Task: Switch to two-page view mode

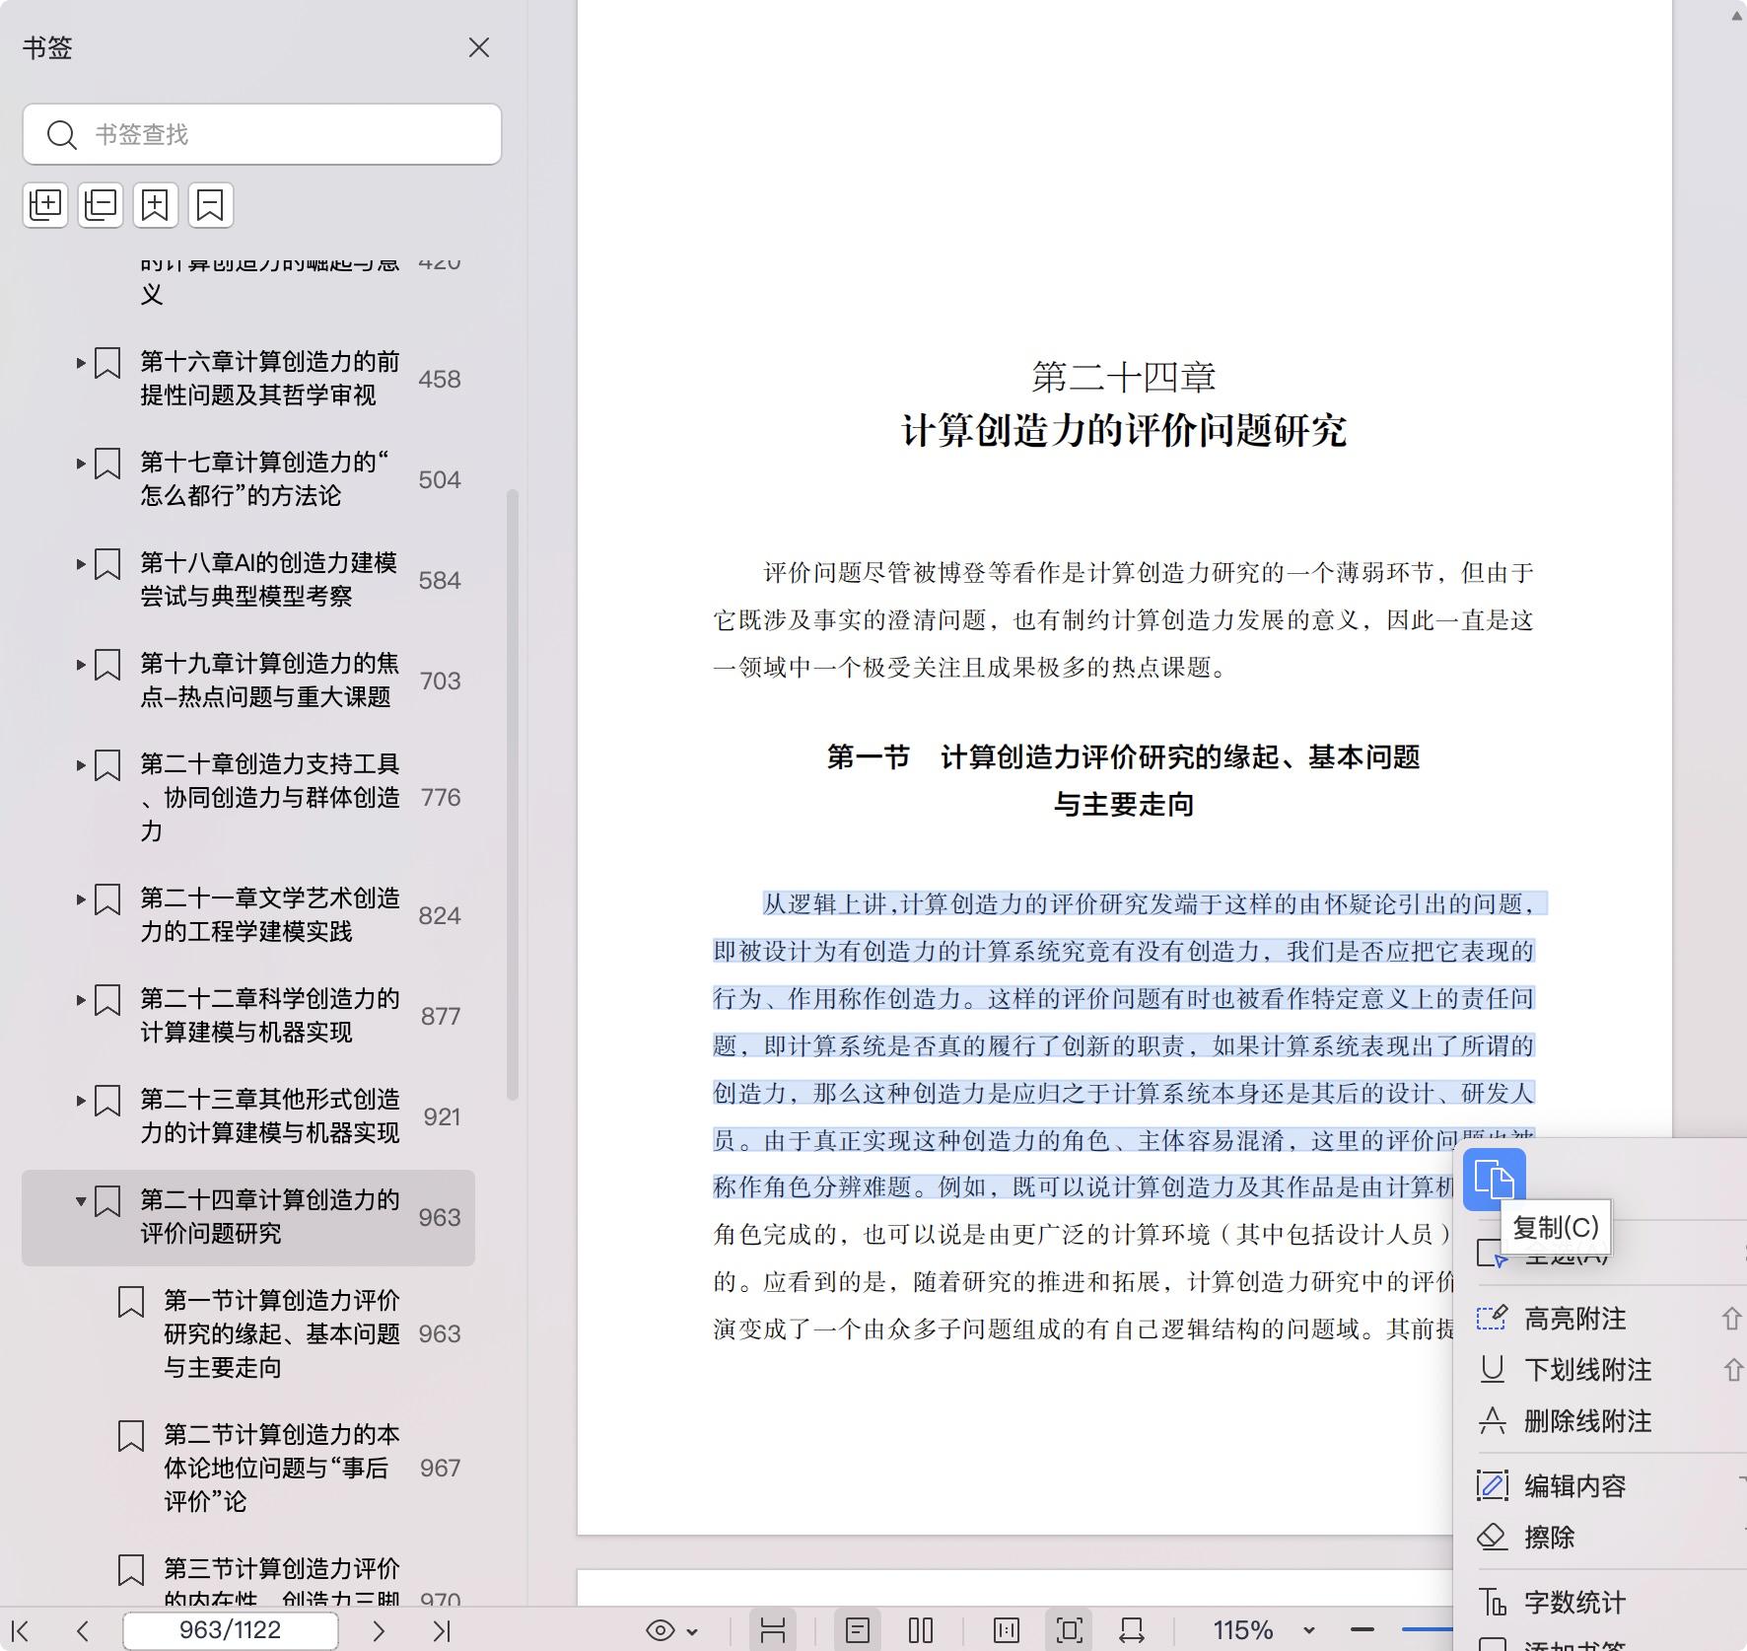Action: [x=920, y=1629]
